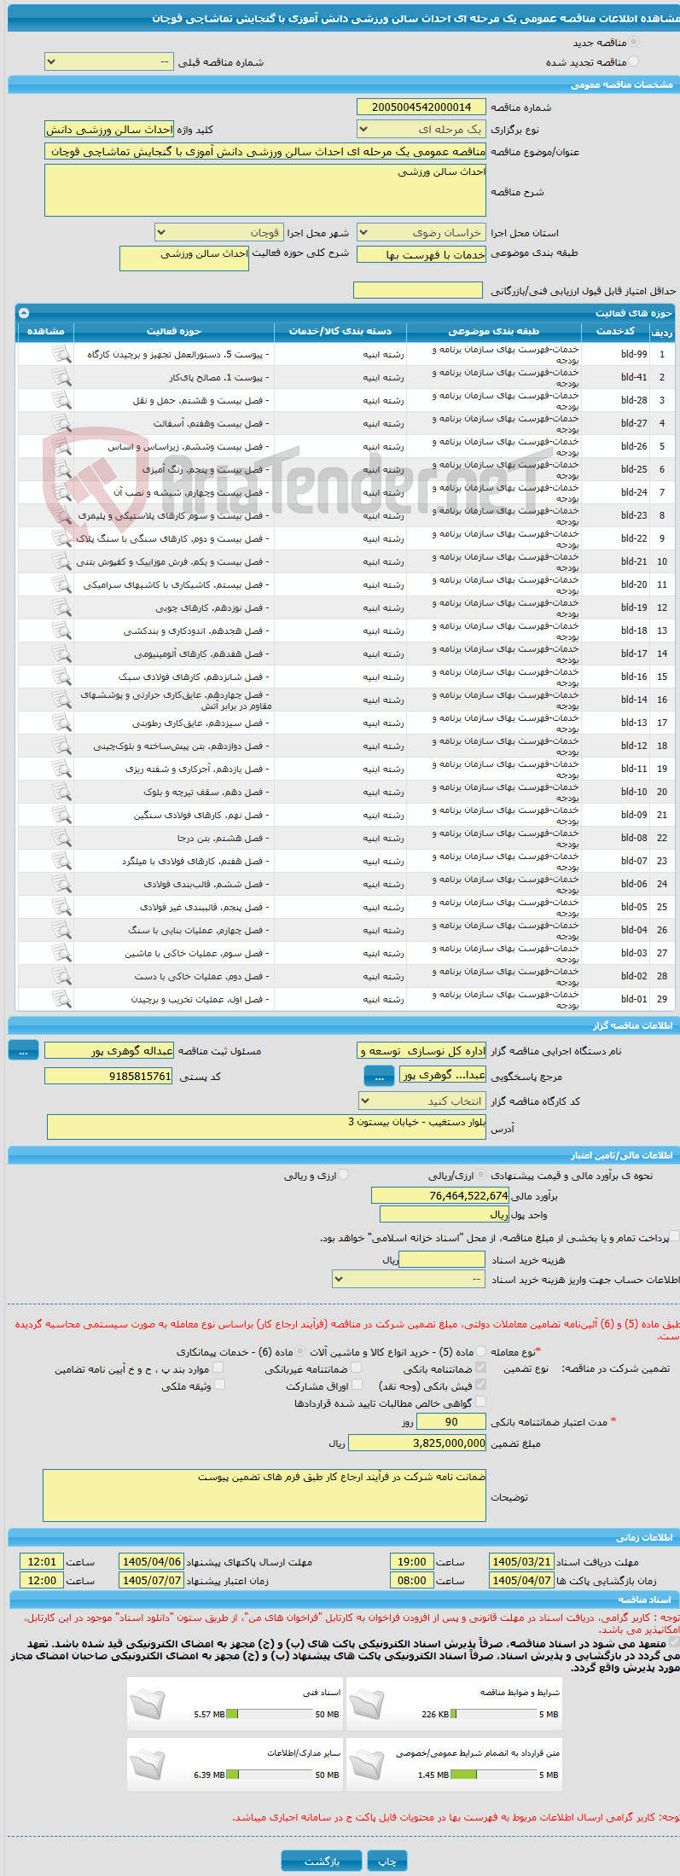Open magnifier view for row bld-11
The height and width of the screenshot is (1876, 680).
(x=61, y=769)
